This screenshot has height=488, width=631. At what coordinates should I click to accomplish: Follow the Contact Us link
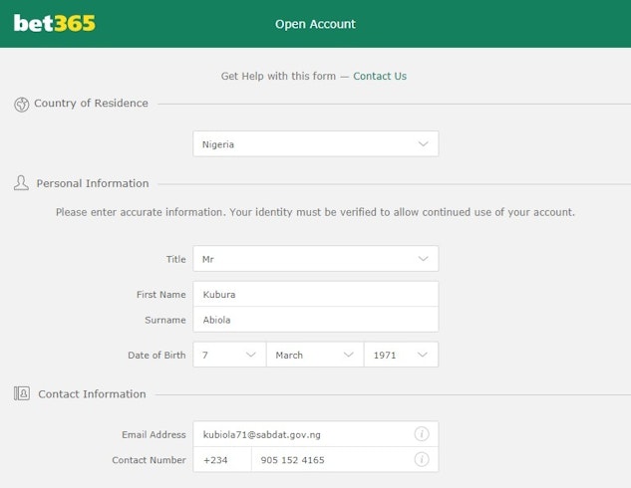380,76
